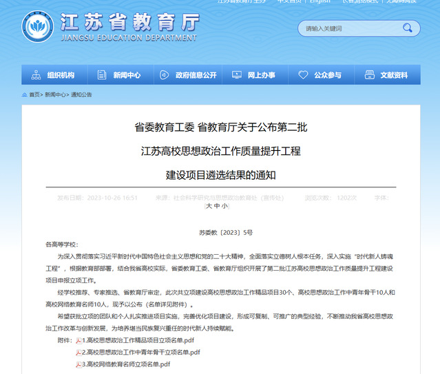Open the 网上办事 navigation menu
The height and width of the screenshot is (374, 440).
pos(261,75)
